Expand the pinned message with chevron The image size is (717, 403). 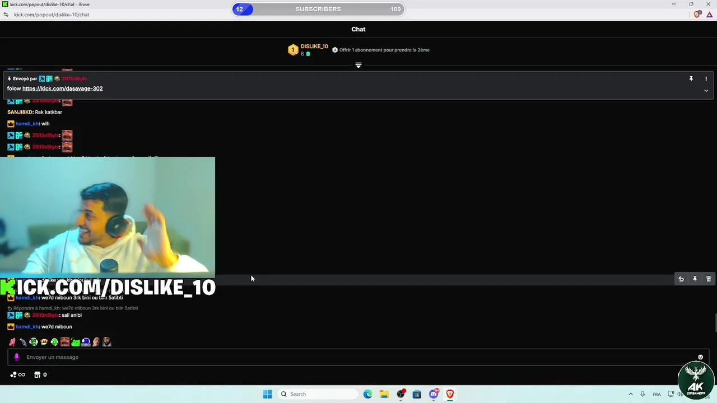pyautogui.click(x=706, y=91)
